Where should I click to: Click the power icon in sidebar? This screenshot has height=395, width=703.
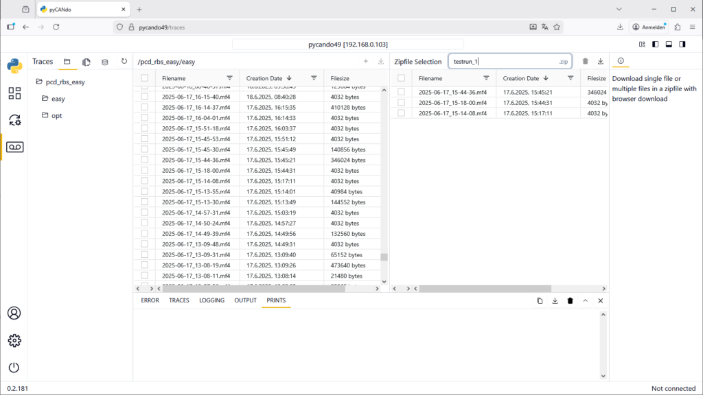14,367
